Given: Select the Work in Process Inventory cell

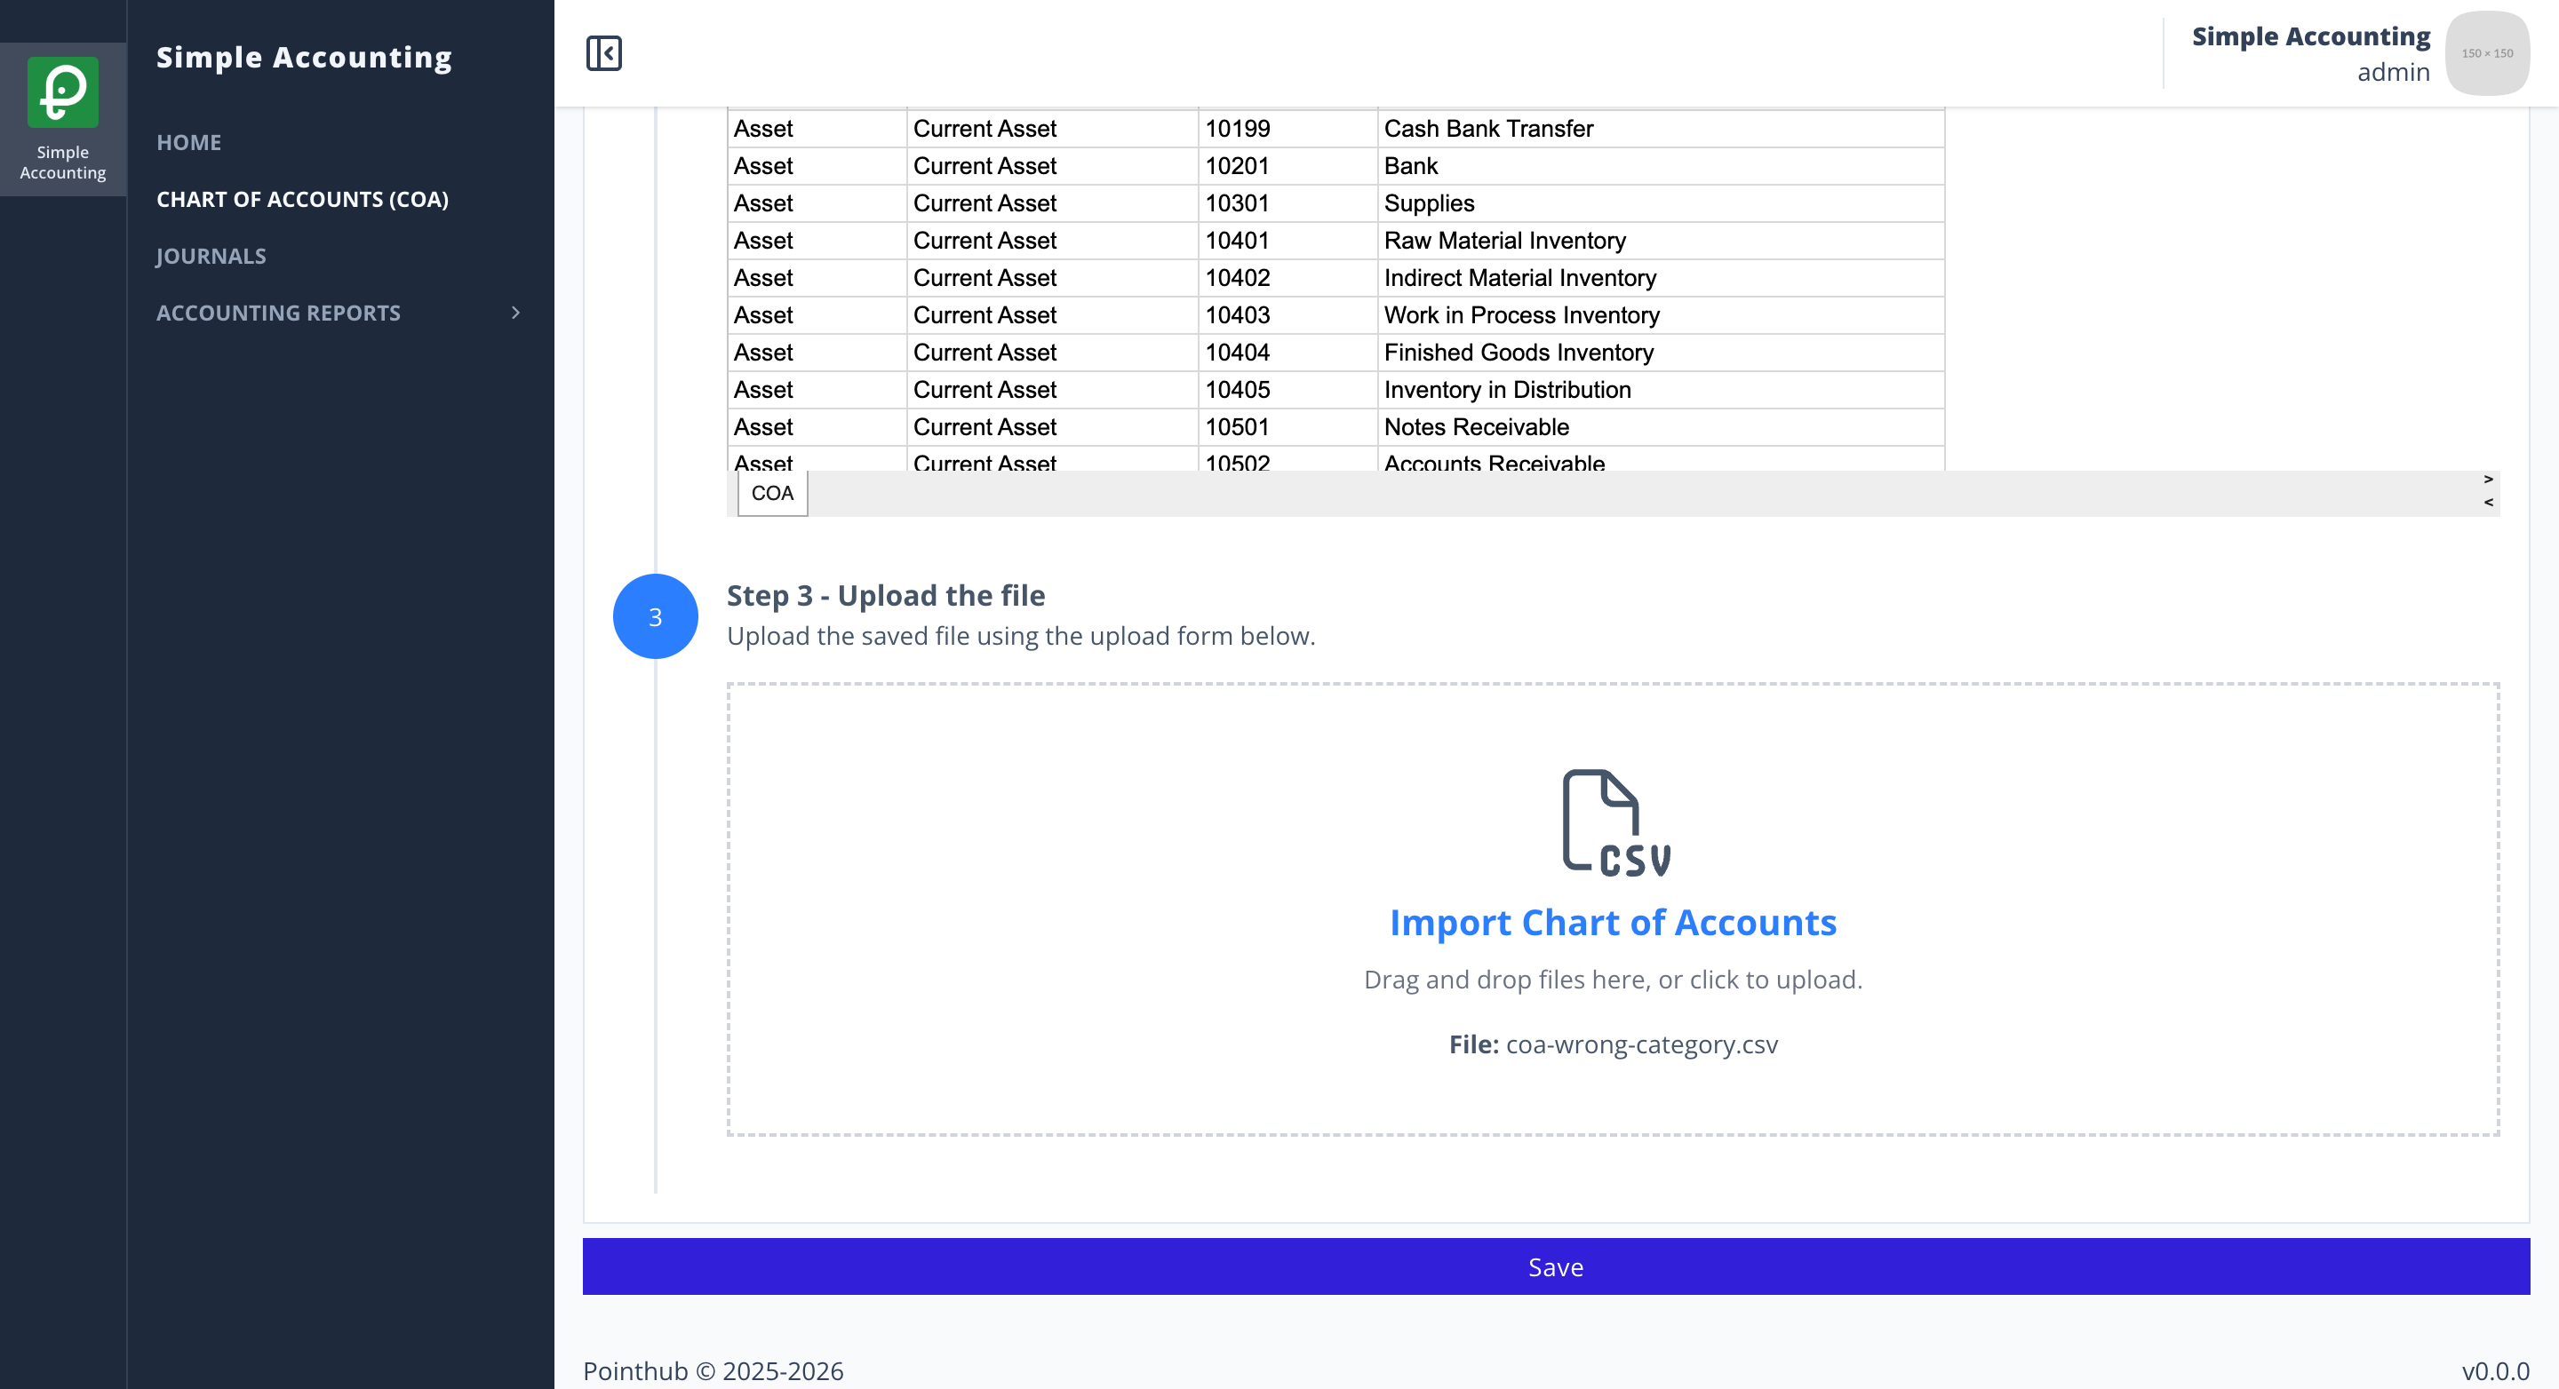Looking at the screenshot, I should tap(1660, 314).
